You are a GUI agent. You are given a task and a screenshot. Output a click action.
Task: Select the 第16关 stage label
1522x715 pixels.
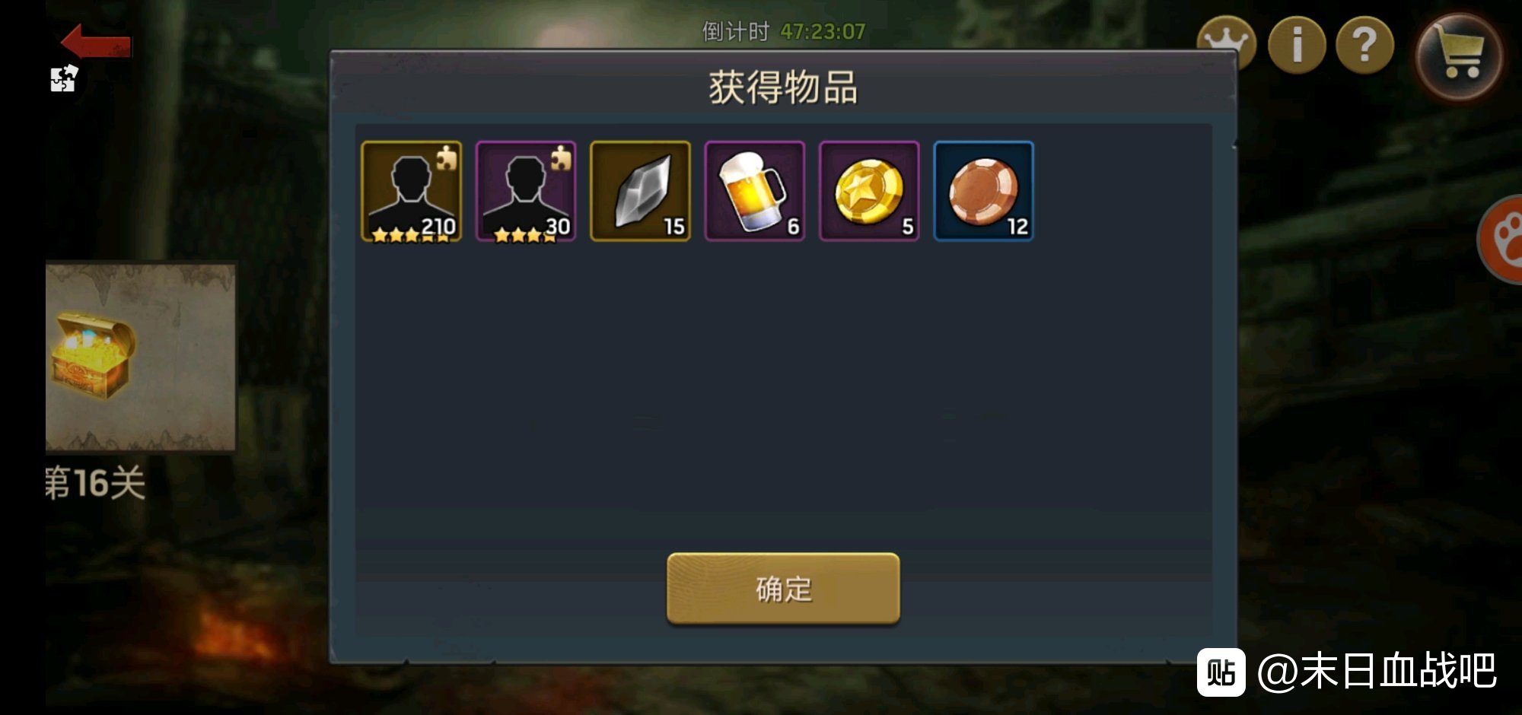coord(95,483)
